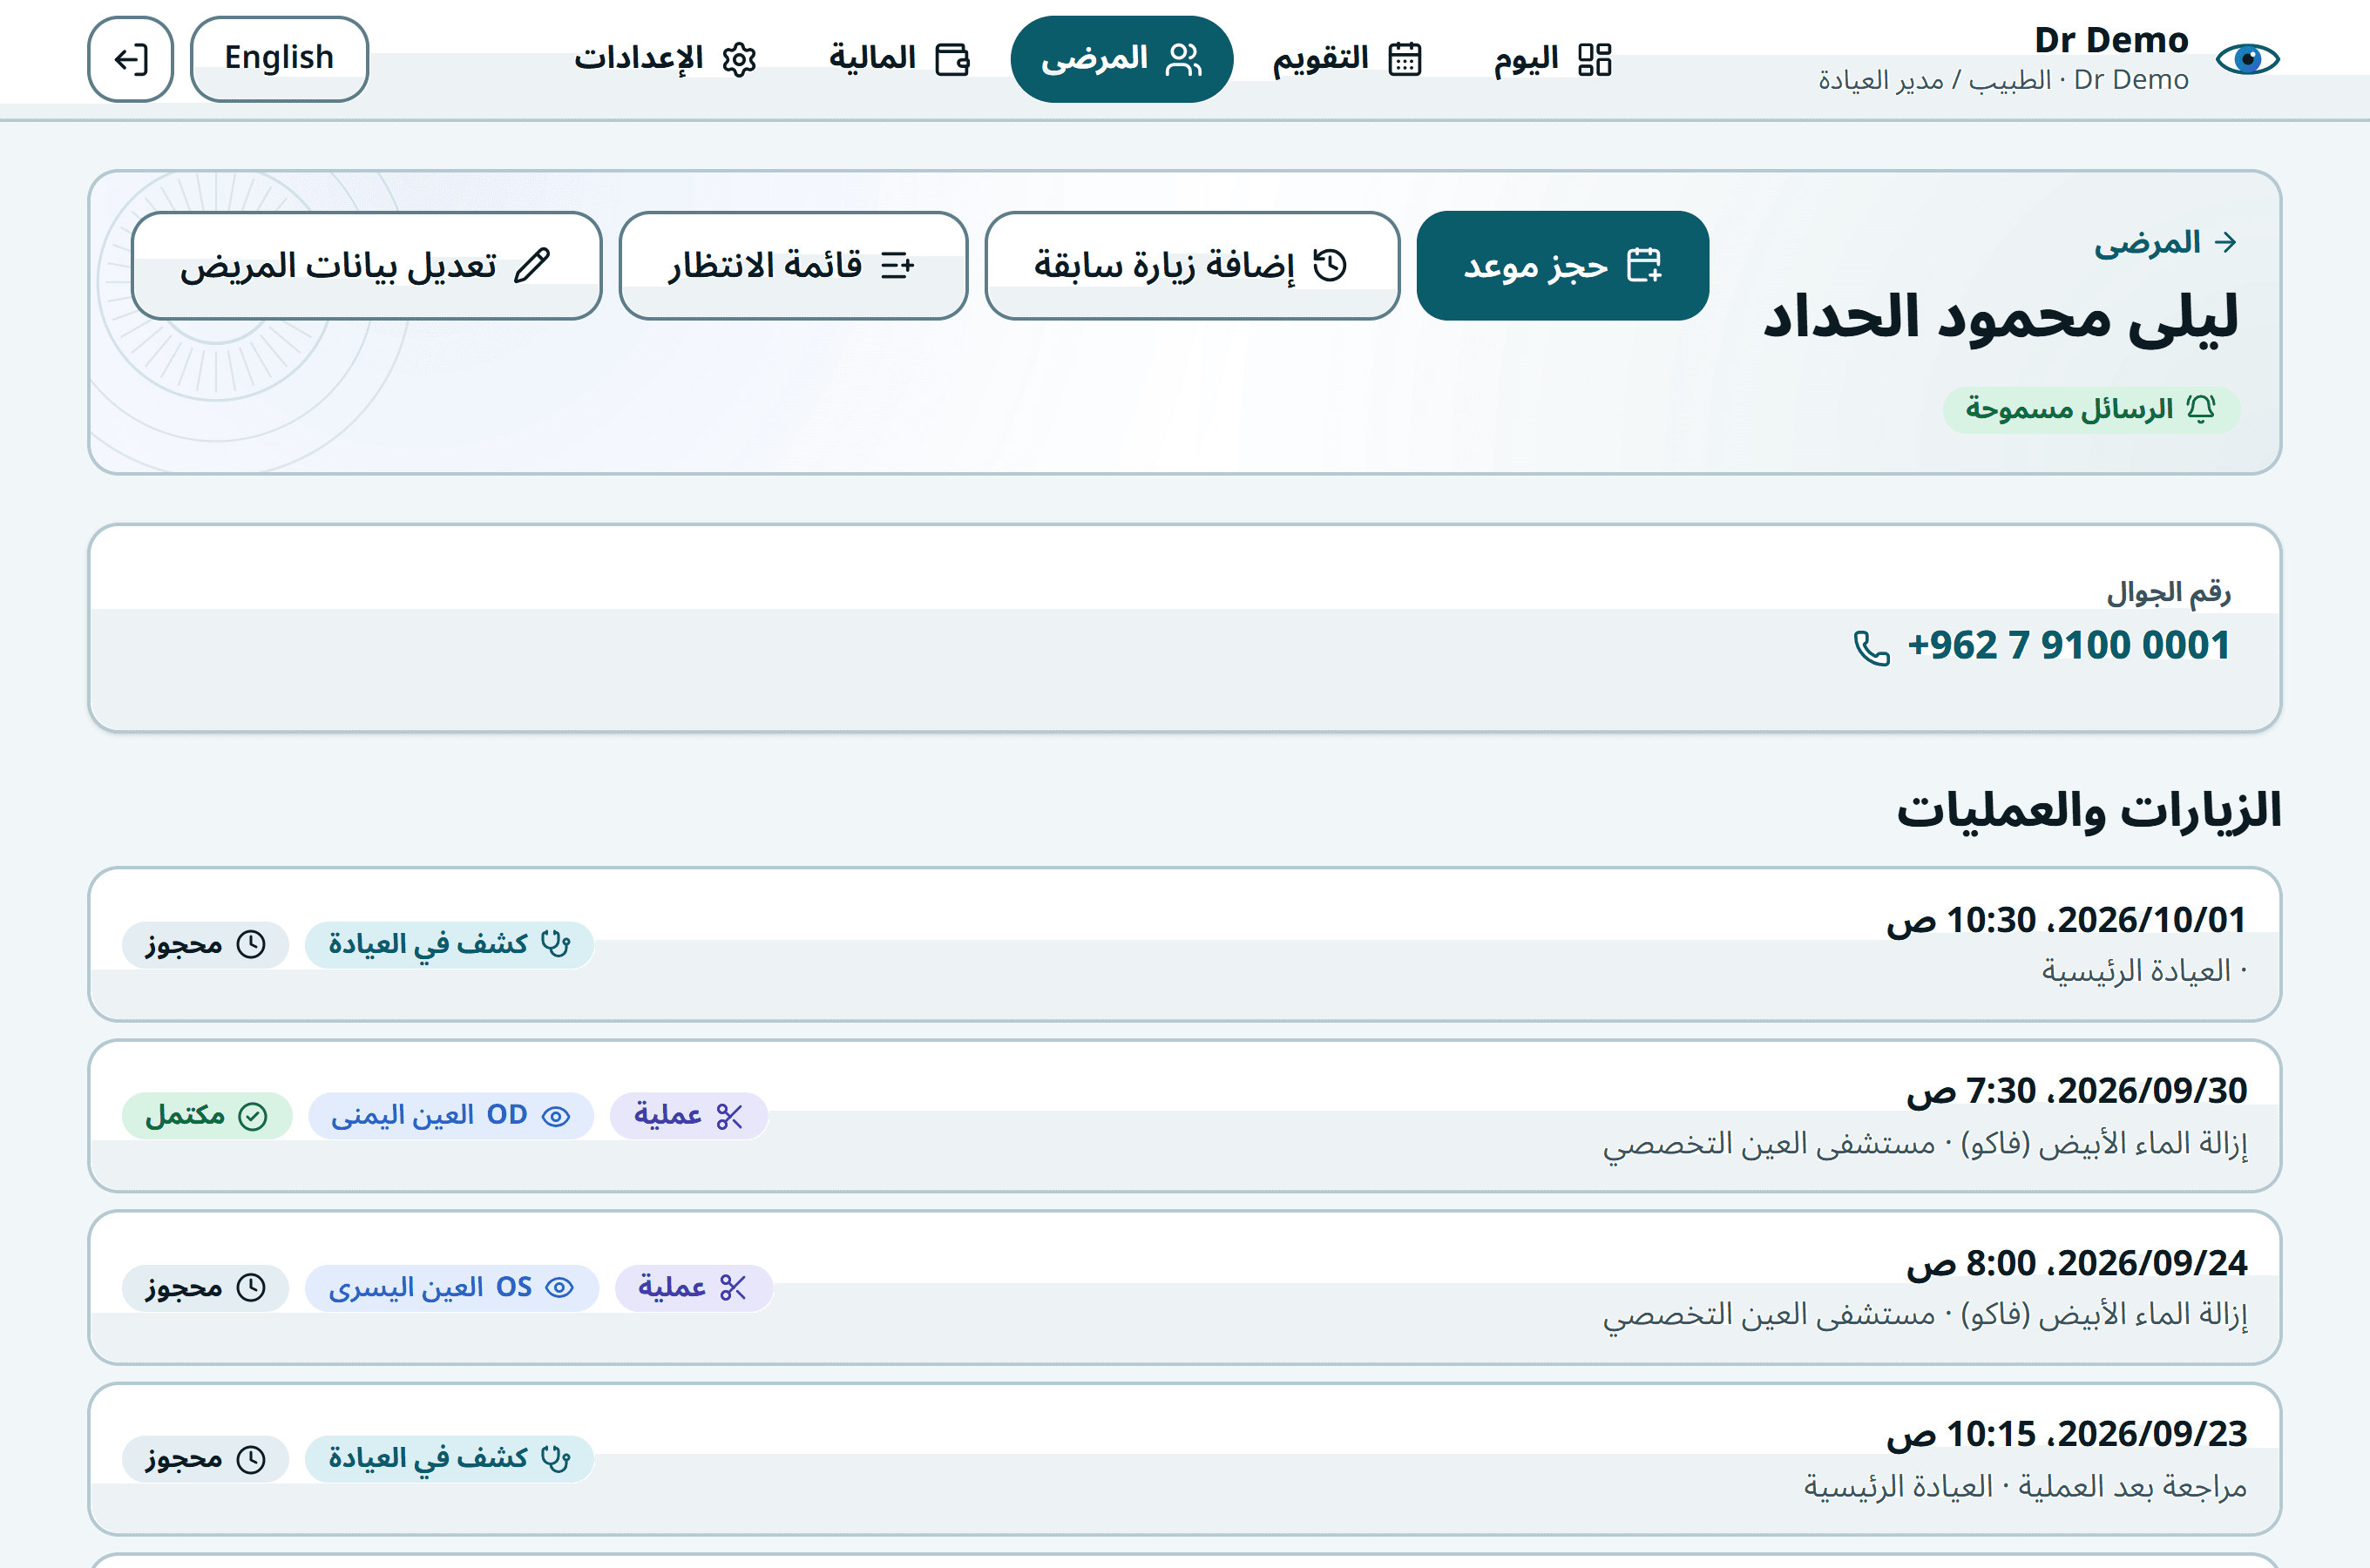Viewport: 2370px width, 1568px height.
Task: Click the eye logo icon
Action: pos(2247,59)
